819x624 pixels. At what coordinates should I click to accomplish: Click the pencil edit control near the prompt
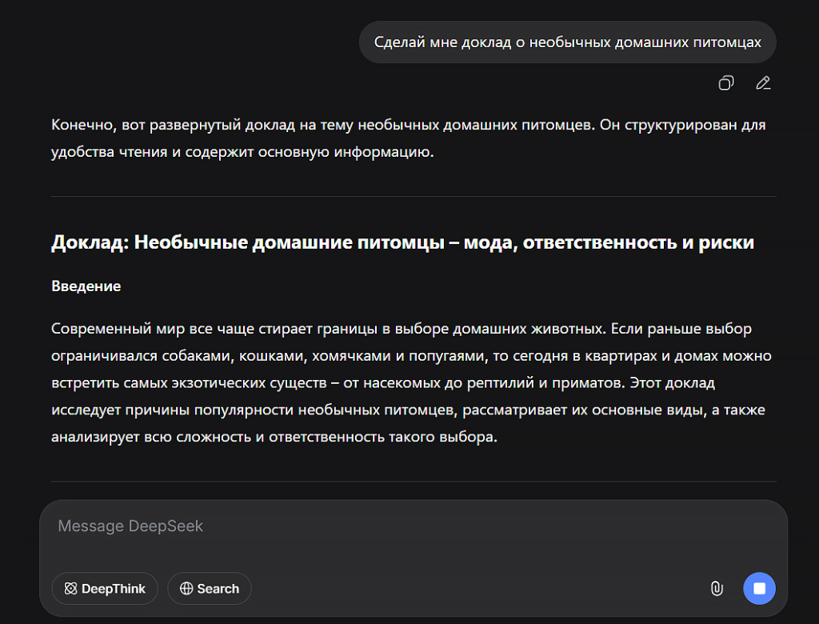point(763,82)
